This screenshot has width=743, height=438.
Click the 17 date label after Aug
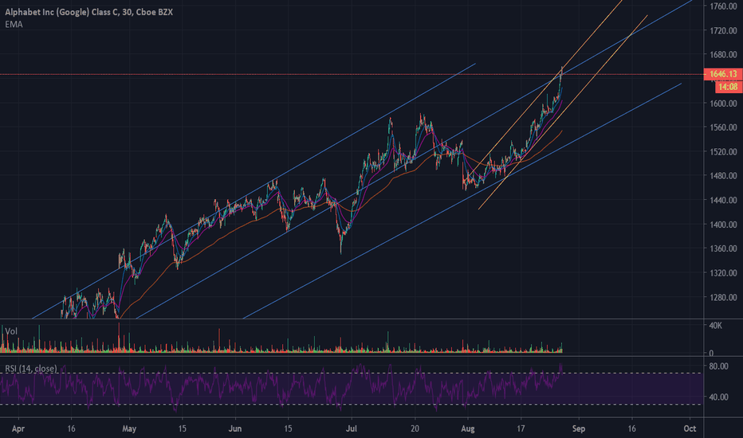(x=521, y=429)
